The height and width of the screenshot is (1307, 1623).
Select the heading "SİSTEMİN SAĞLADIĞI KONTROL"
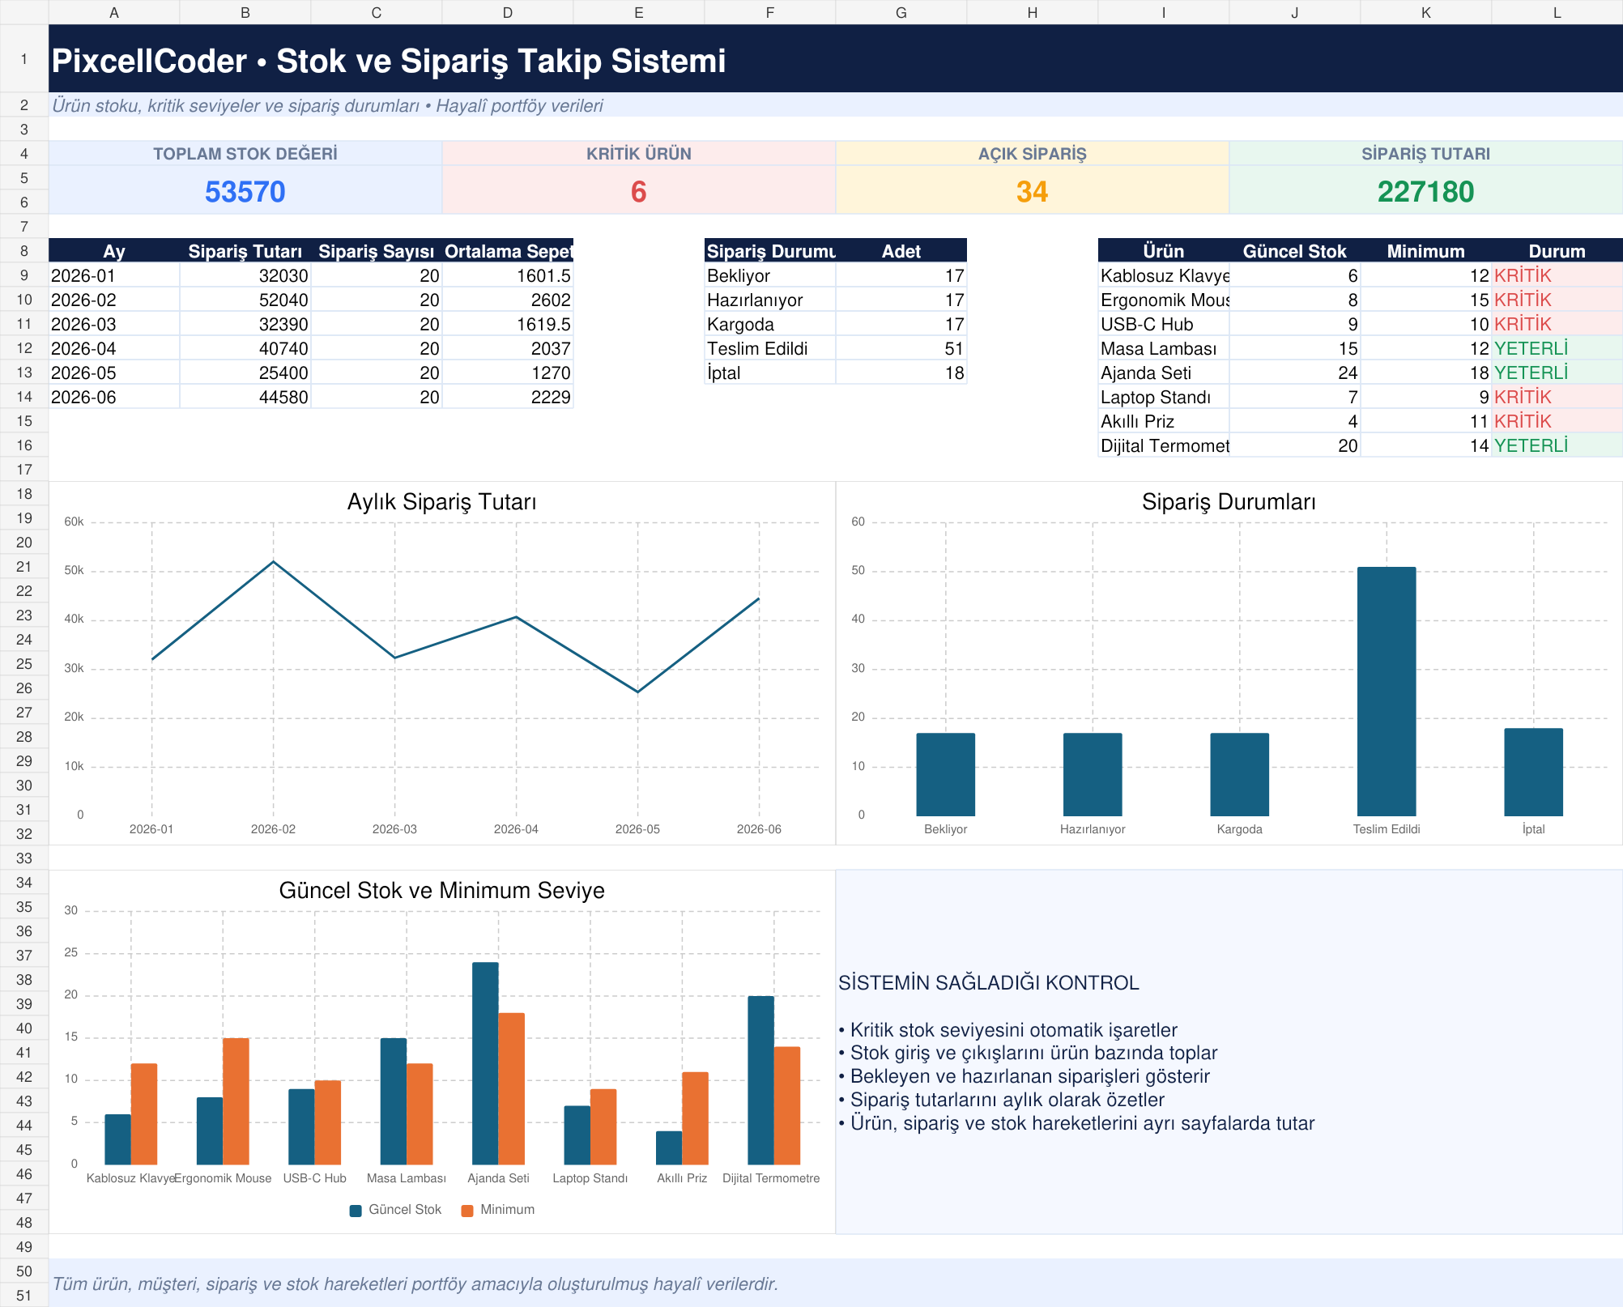pos(989,983)
